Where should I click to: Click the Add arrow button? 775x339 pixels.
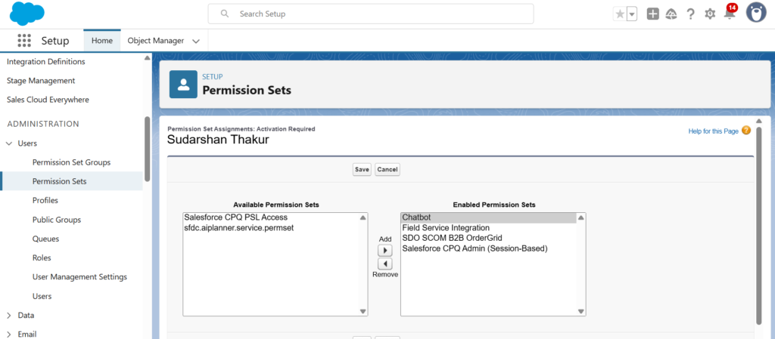(x=384, y=251)
